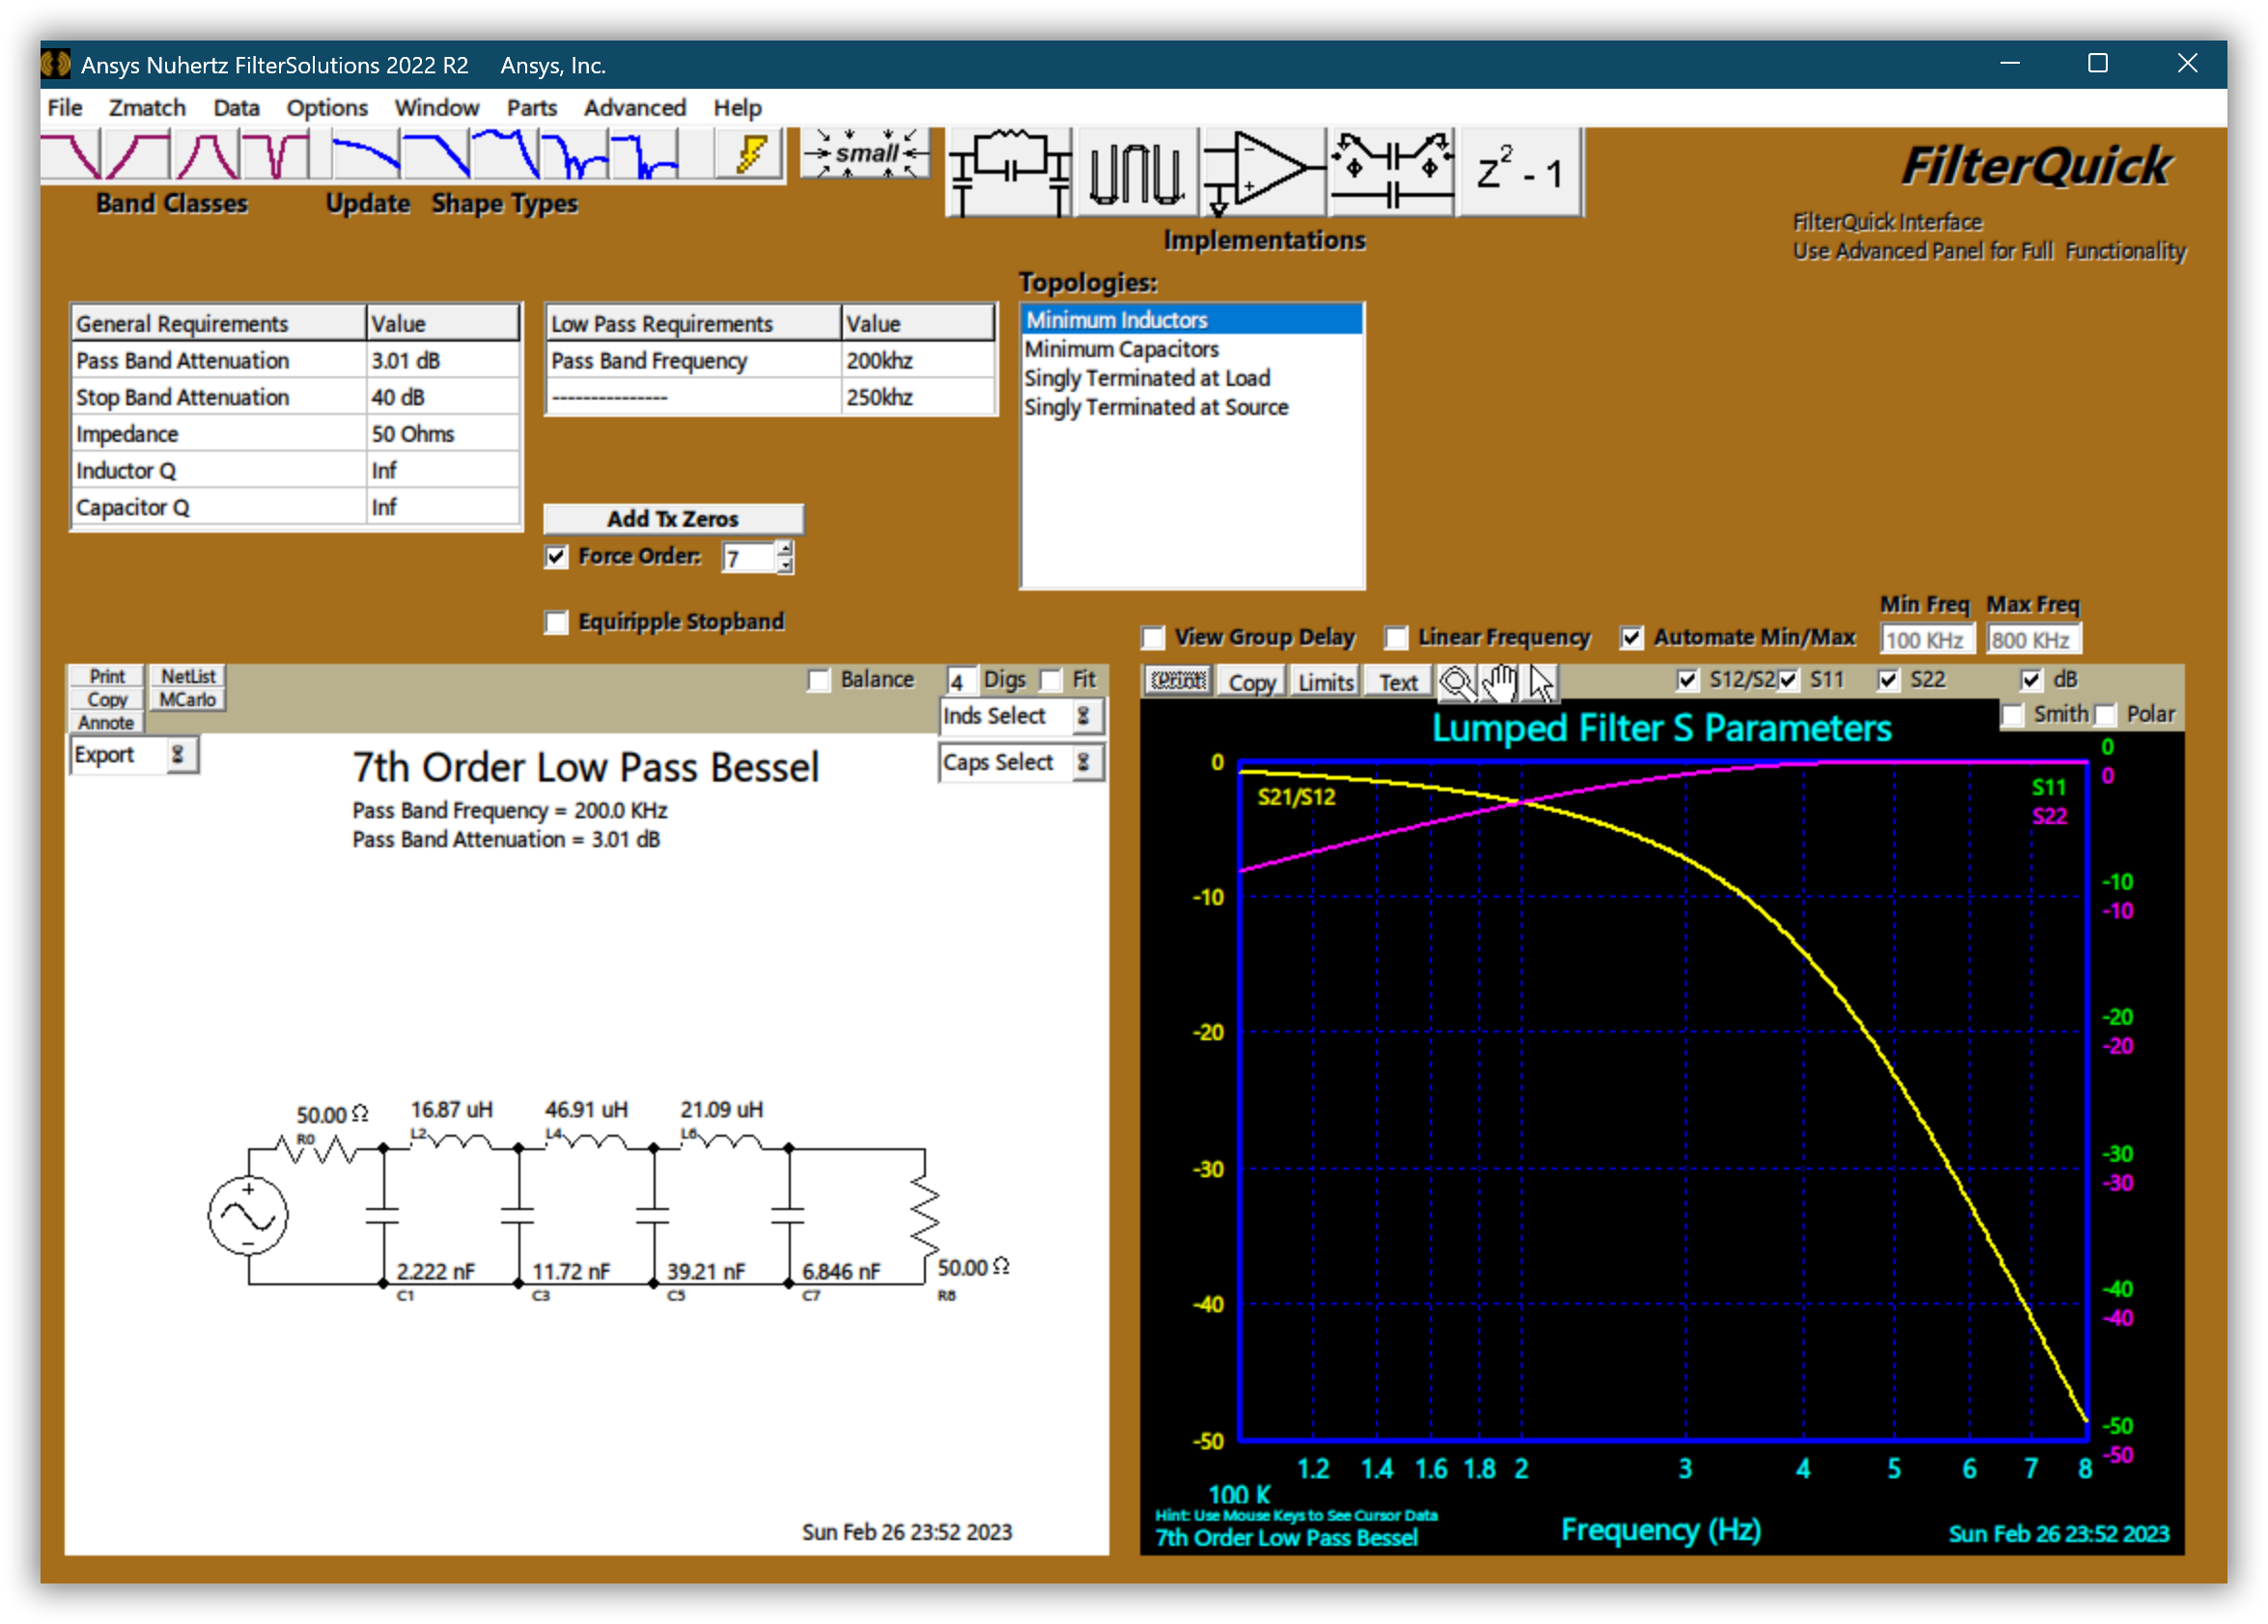Check the Polar plot checkbox
Image resolution: width=2268 pixels, height=1624 pixels.
[x=2105, y=715]
